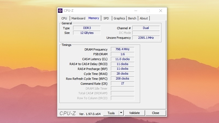
Task: Click the 12 GBytes size field
Action: click(87, 33)
